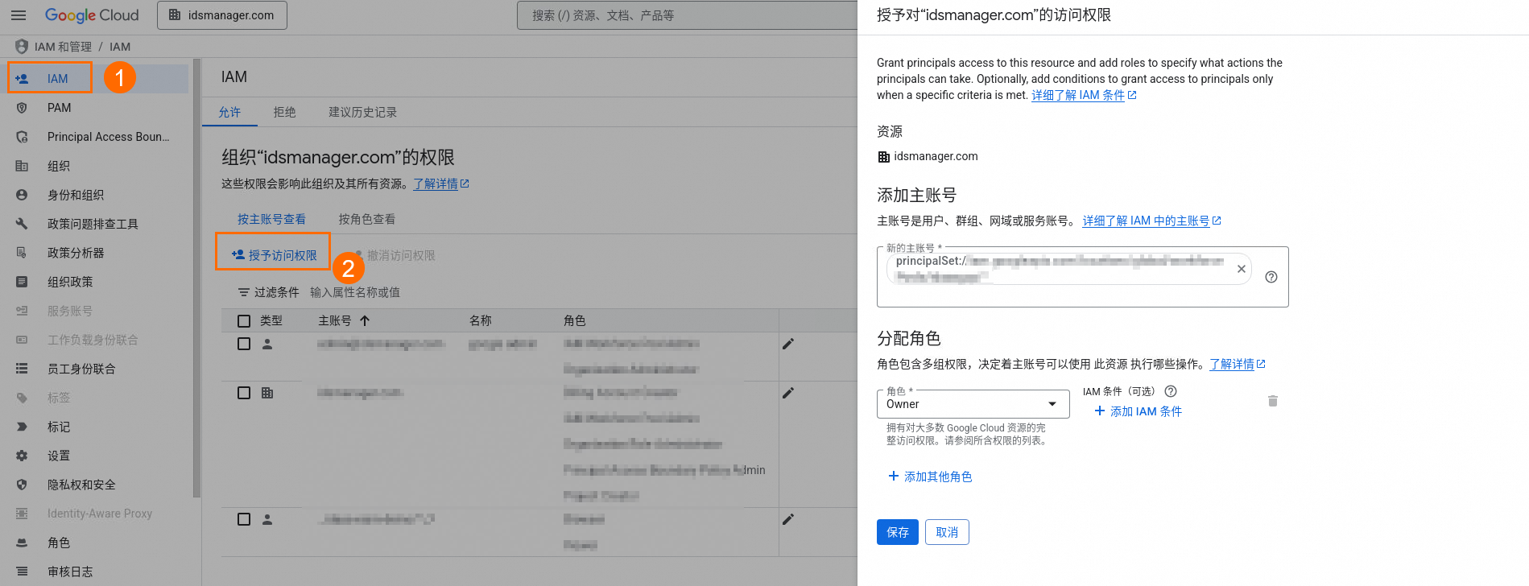
Task: Focus the resource search box
Action: [687, 15]
